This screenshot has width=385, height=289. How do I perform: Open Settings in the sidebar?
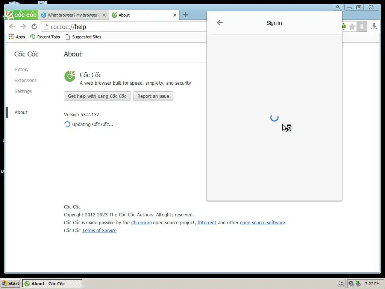(x=23, y=91)
